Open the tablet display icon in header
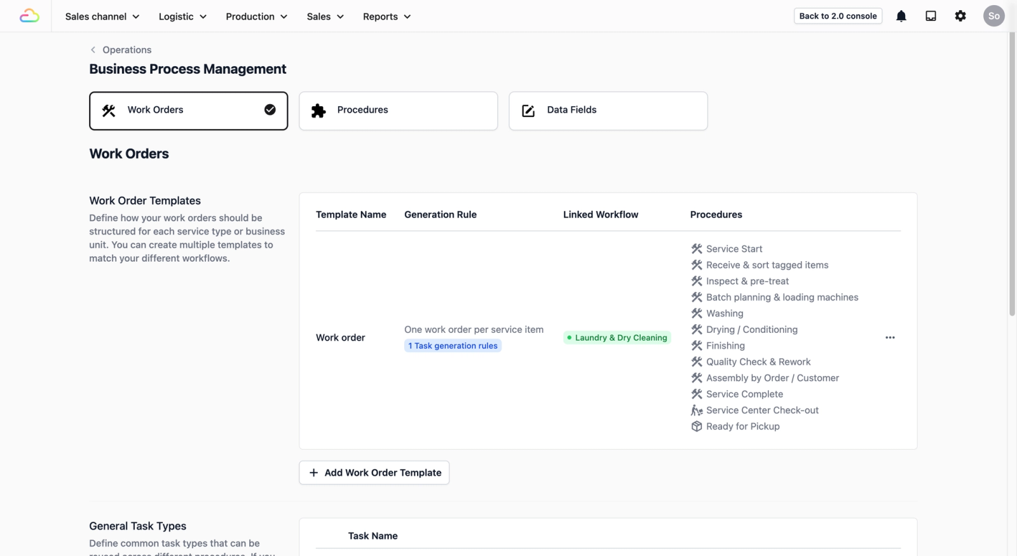 tap(931, 16)
